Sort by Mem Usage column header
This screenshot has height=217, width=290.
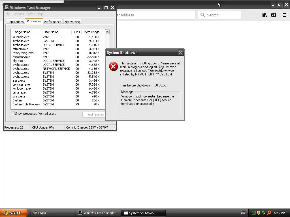click(91, 32)
